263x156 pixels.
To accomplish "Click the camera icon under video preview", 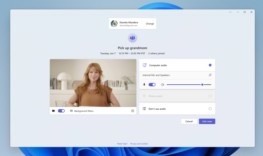I will coord(53,111).
